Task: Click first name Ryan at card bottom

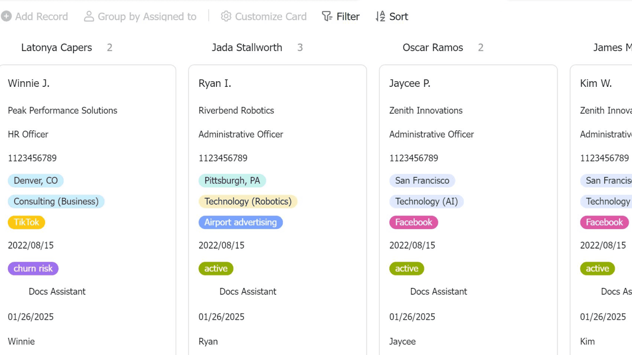Action: tap(208, 342)
